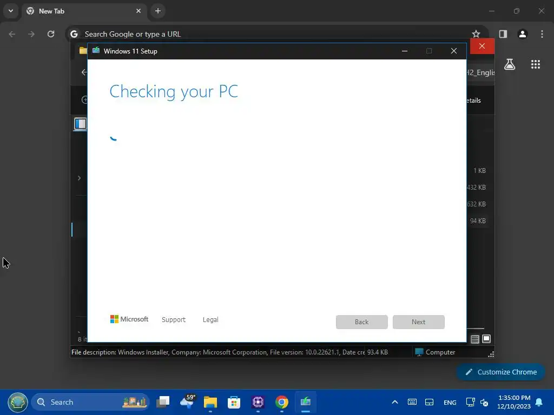This screenshot has height=415, width=554.
Task: Click Windows 11 Setup title bar icon
Action: [96, 51]
